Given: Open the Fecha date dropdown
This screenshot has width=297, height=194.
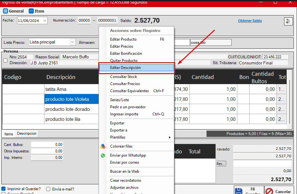Looking at the screenshot, I should (44, 21).
